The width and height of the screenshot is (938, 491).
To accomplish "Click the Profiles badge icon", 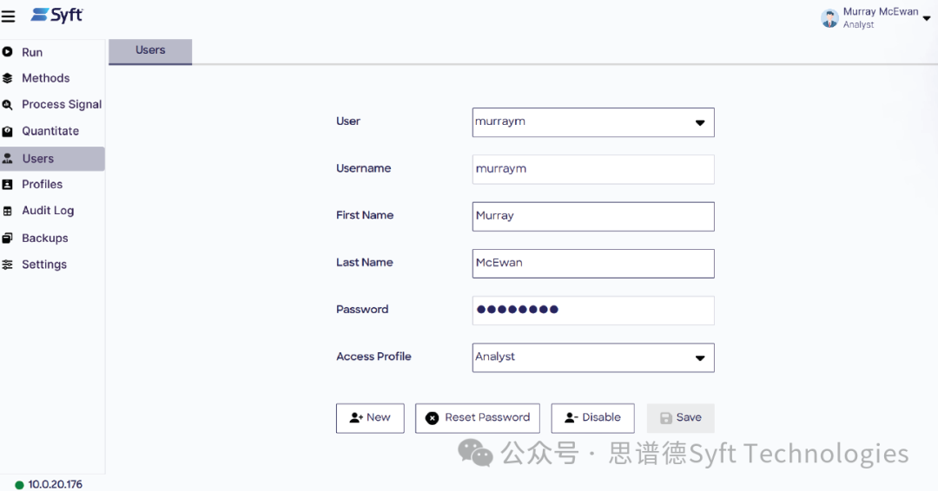I will pos(7,185).
